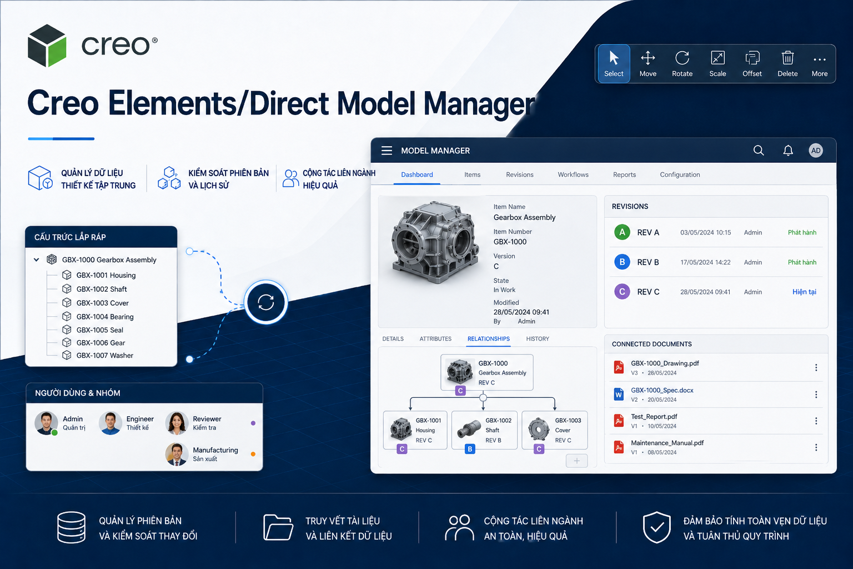Open Test_Report.pdf document
The image size is (853, 569).
[x=654, y=417]
